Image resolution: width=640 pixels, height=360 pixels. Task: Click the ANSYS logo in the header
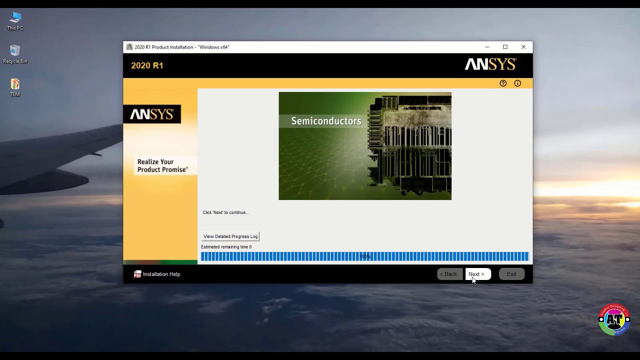pos(490,64)
